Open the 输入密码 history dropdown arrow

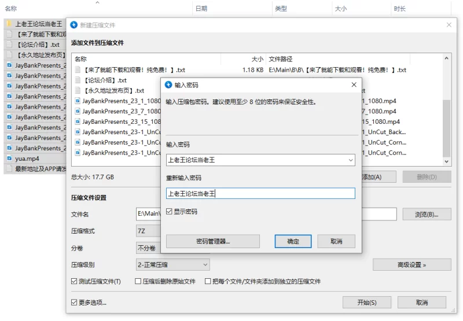coord(351,160)
